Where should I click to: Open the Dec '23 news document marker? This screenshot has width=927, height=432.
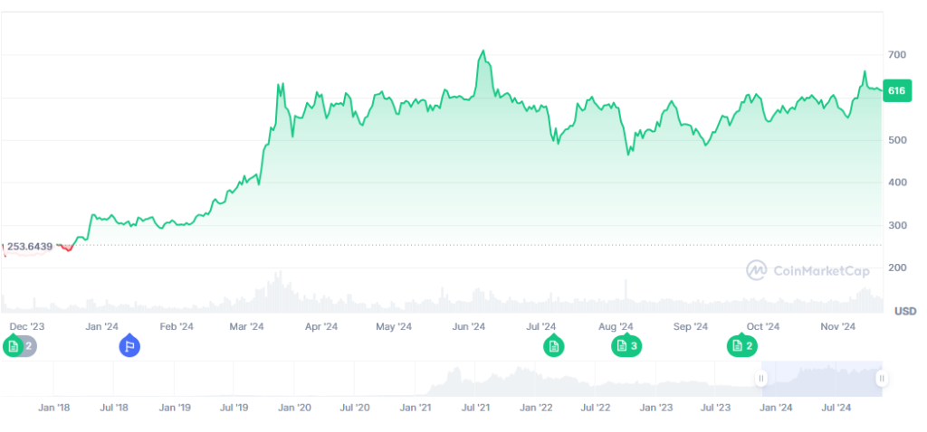(x=13, y=345)
